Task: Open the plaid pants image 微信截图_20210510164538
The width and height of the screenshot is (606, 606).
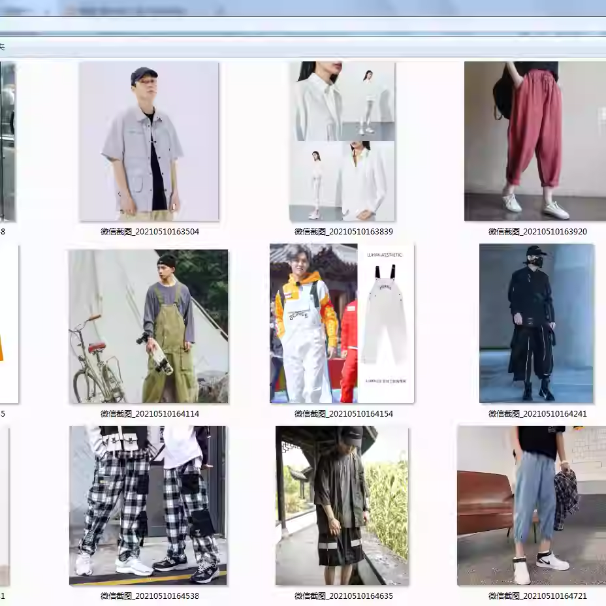Action: pyautogui.click(x=148, y=505)
